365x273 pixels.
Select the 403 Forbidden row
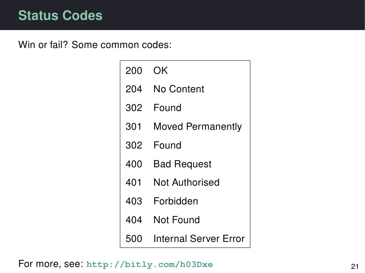point(185,201)
